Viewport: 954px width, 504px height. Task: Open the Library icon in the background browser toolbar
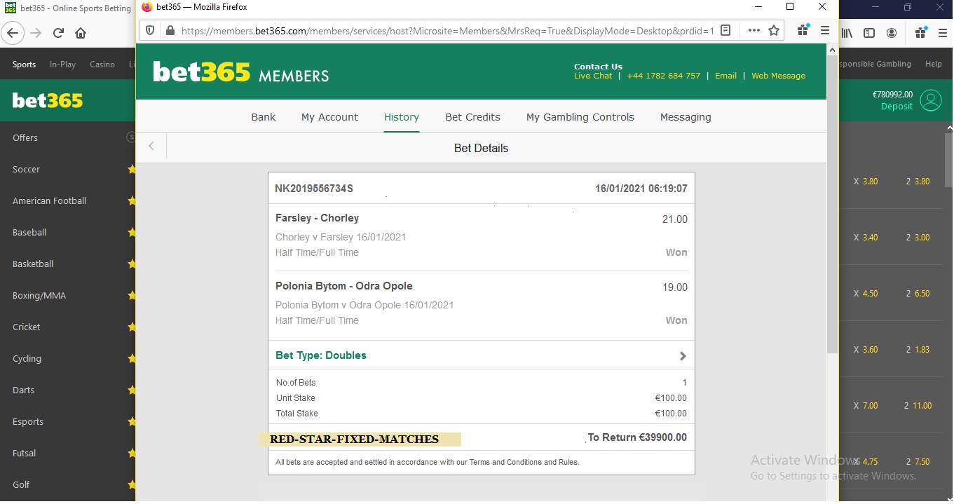847,33
